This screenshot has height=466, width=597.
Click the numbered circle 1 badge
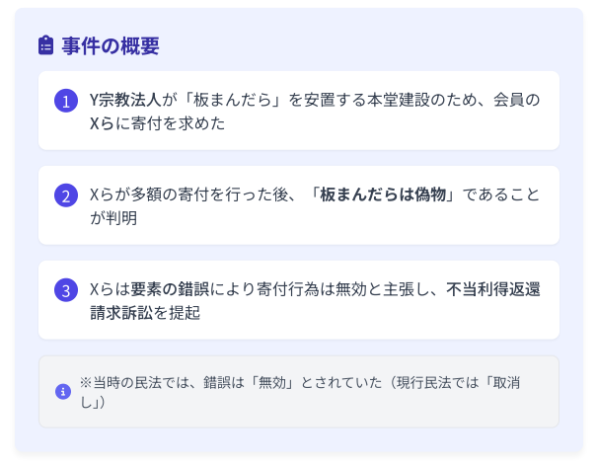(x=66, y=101)
